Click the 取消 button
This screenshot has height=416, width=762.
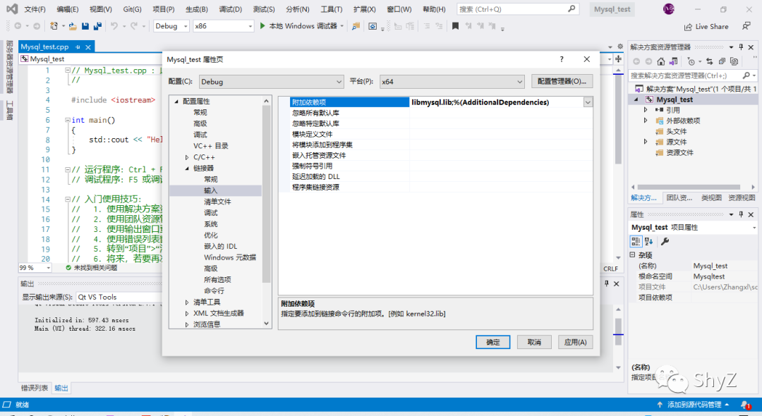pyautogui.click(x=534, y=342)
